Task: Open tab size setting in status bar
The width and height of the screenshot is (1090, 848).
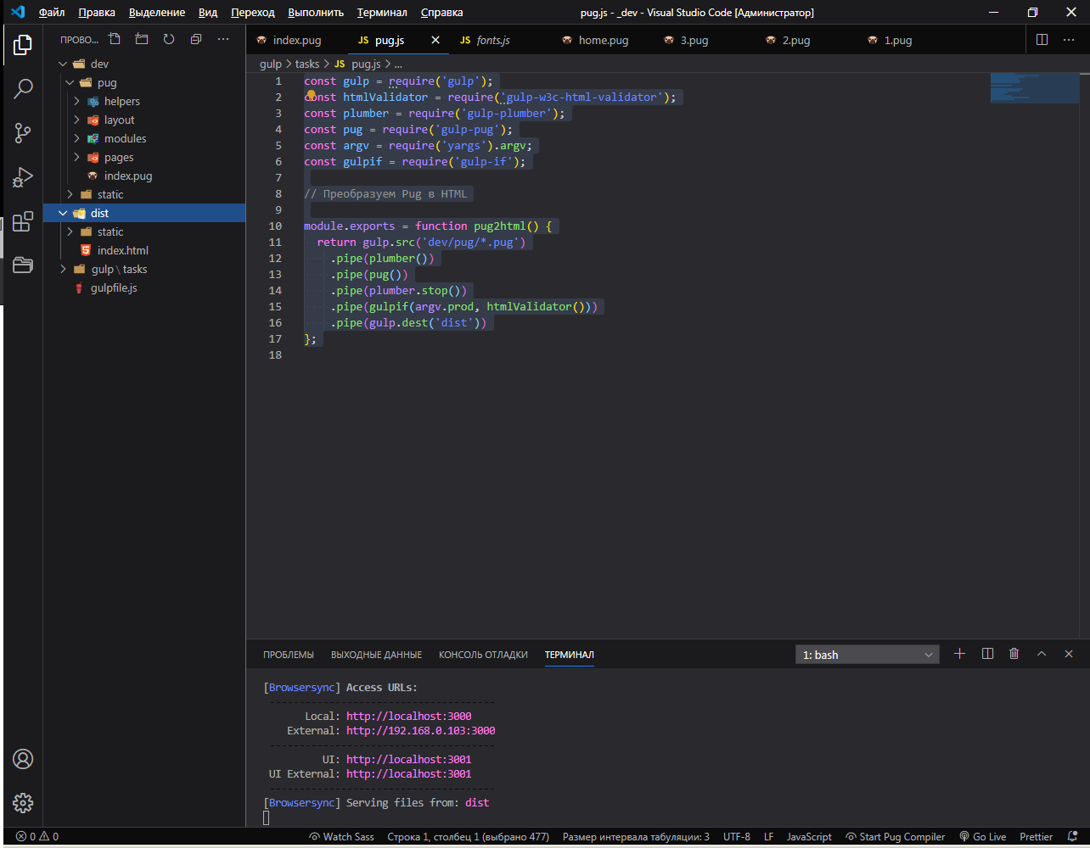Action: 636,837
